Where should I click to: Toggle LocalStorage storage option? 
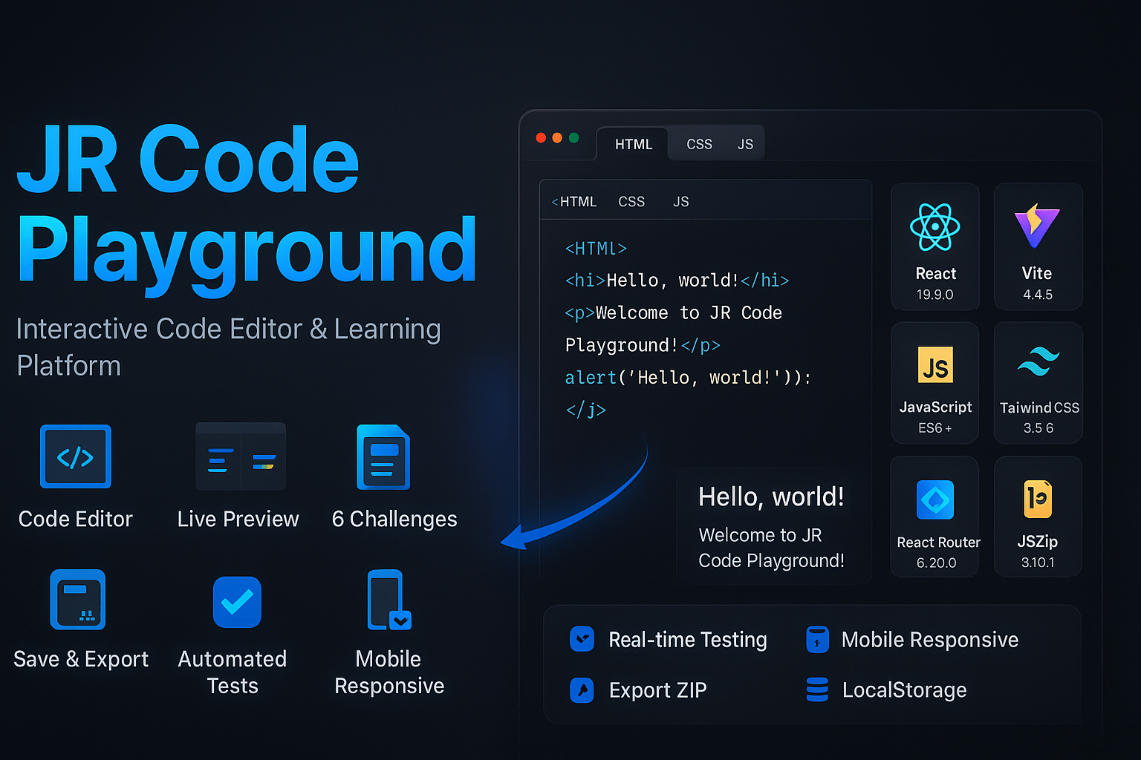817,689
